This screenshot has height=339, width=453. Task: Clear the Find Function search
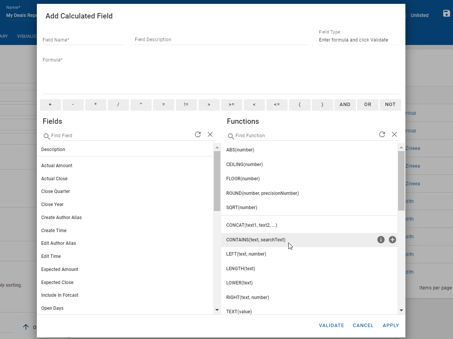coord(394,134)
